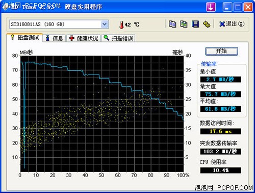Exit program via 退出(X) button

pyautogui.click(x=232, y=24)
